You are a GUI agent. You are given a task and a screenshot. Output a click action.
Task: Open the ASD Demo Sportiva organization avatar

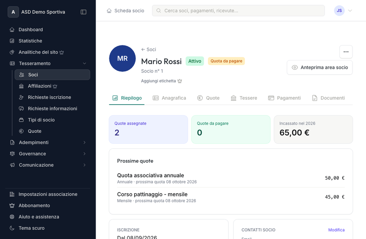13,12
